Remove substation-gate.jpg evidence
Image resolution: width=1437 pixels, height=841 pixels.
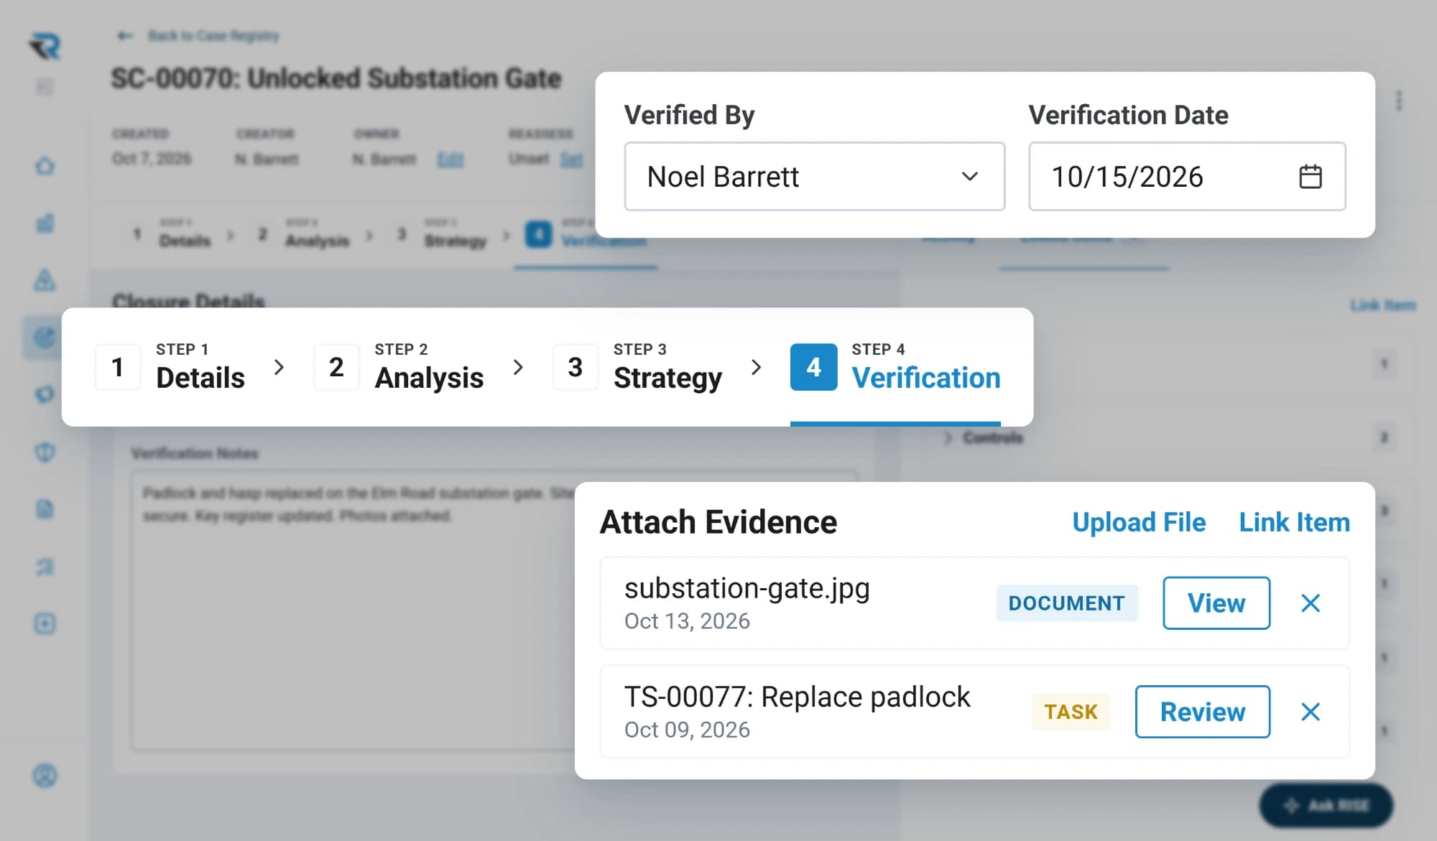click(x=1311, y=603)
